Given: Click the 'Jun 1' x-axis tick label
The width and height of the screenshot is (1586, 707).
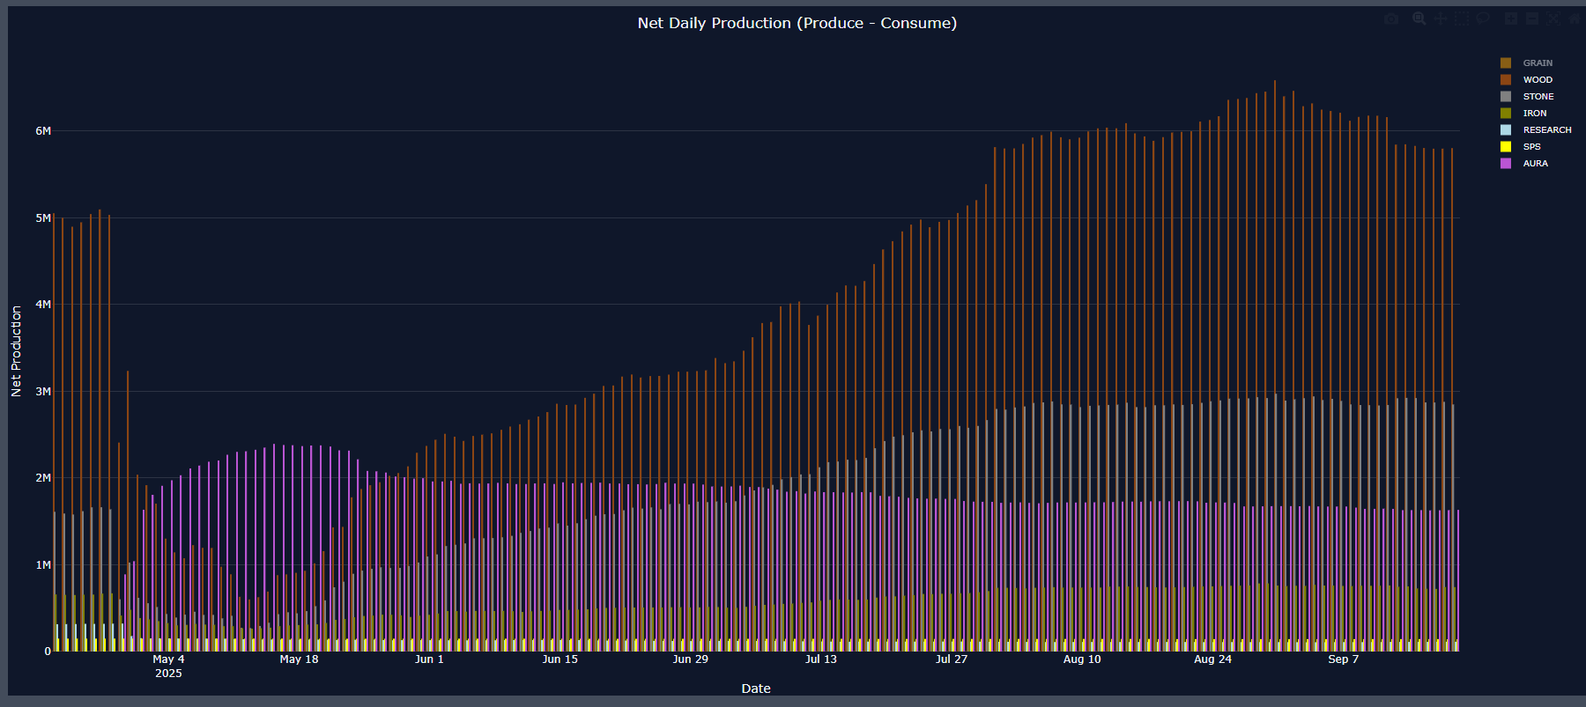Looking at the screenshot, I should pos(429,659).
